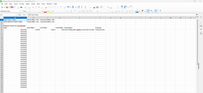
Task: Open the Conditional Formatting icon
Action: click(x=143, y=11)
